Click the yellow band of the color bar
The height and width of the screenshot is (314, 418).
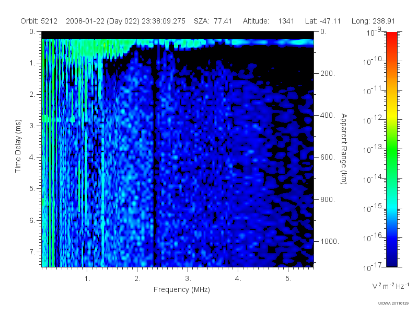pos(392,114)
